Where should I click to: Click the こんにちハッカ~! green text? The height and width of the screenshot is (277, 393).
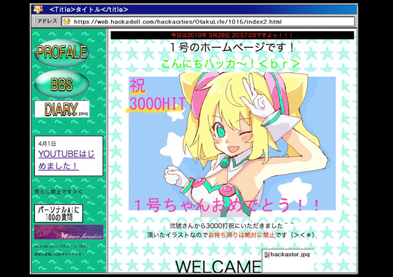click(231, 63)
